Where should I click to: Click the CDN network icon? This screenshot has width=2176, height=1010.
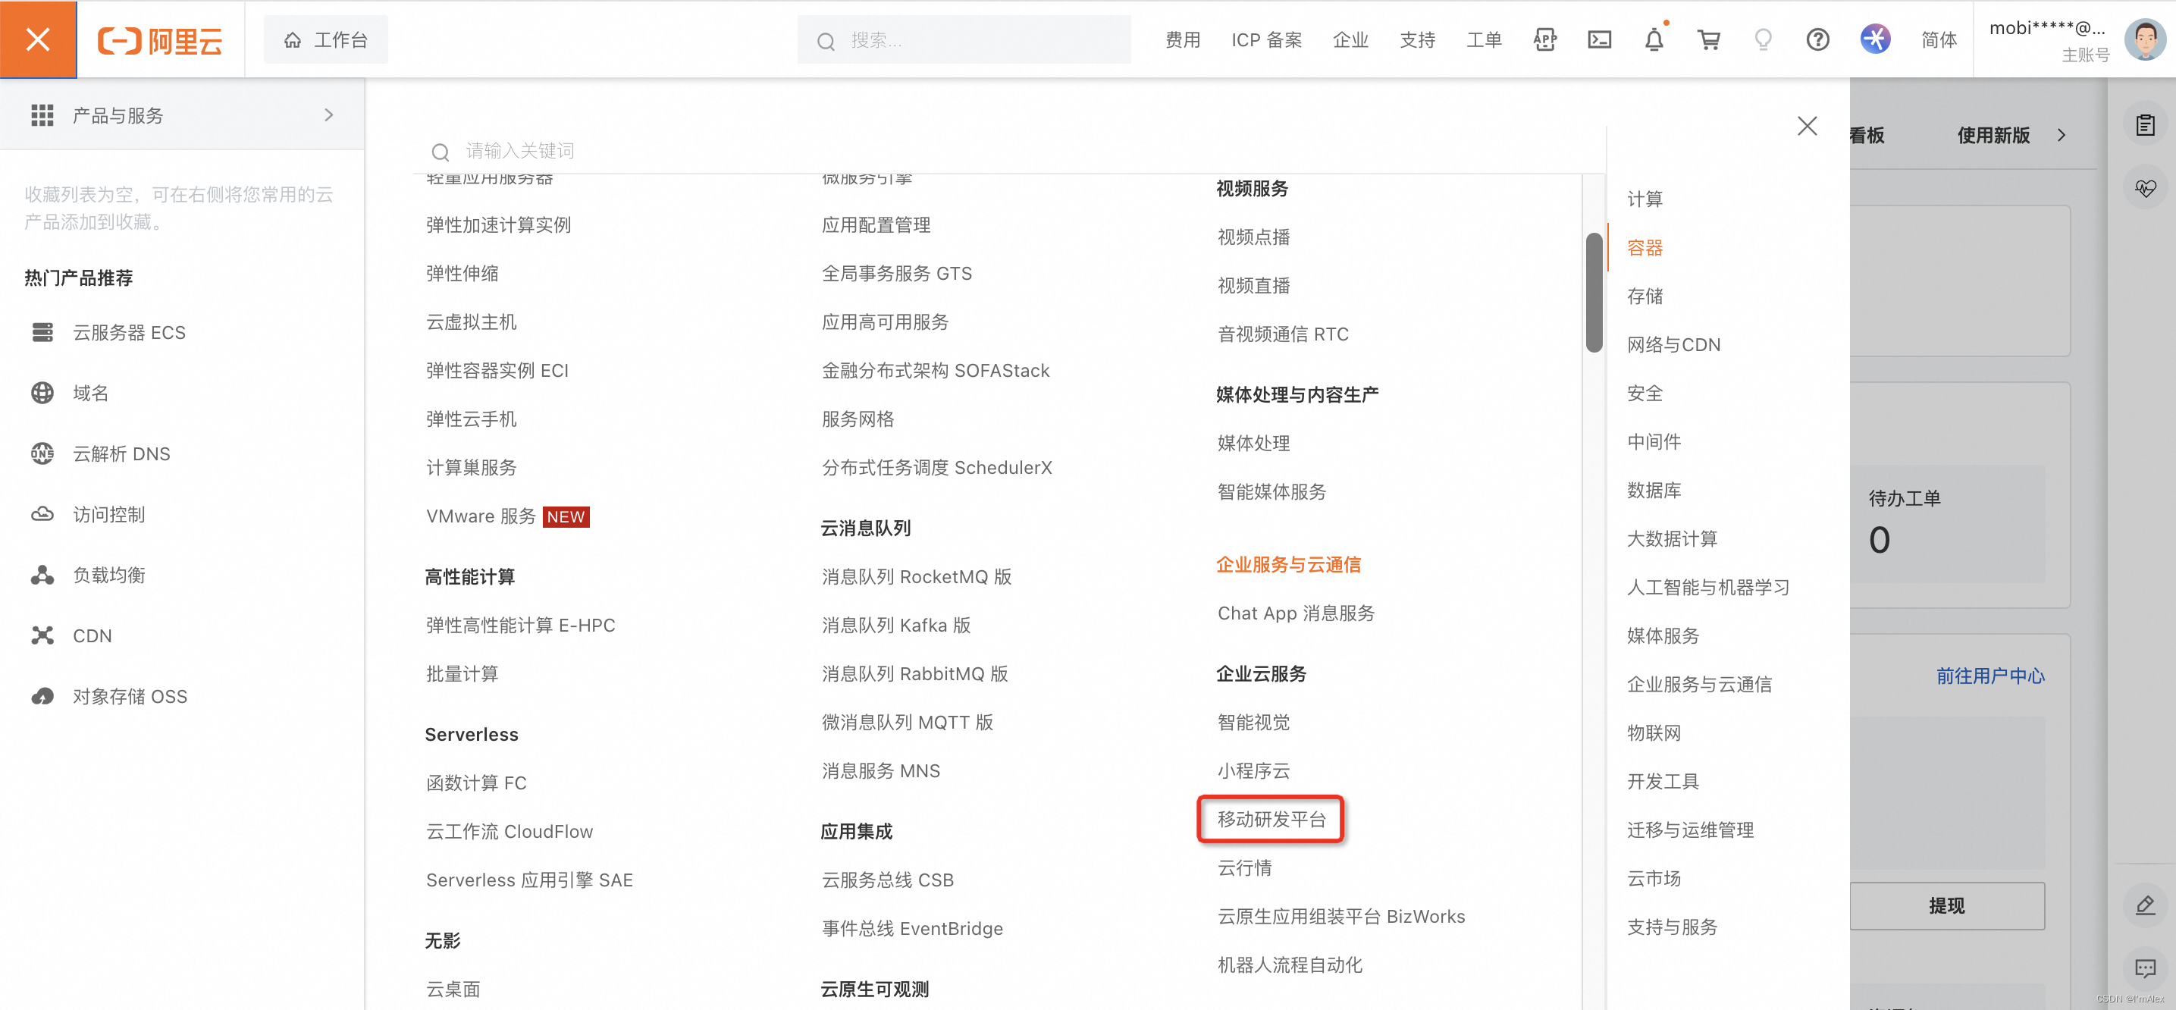(42, 635)
